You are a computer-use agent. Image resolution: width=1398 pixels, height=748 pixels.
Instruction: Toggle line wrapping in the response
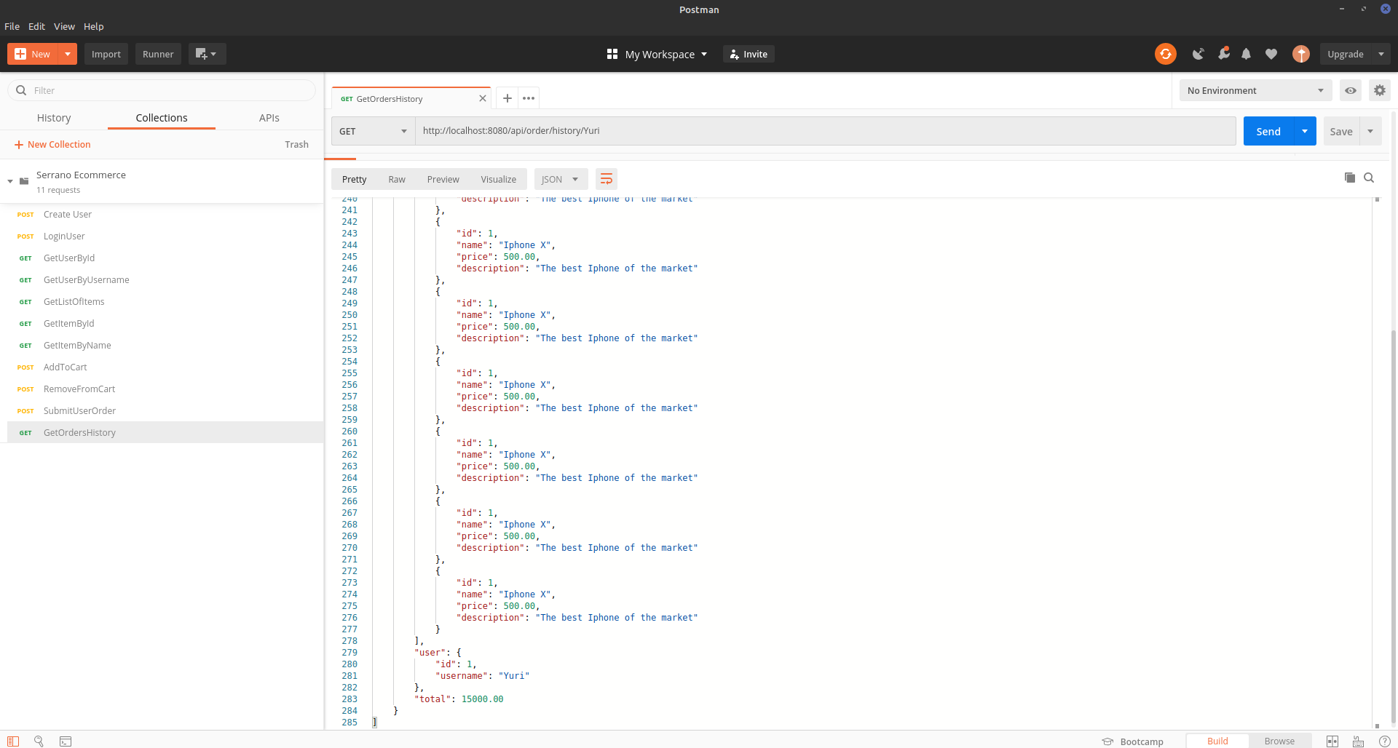point(606,179)
